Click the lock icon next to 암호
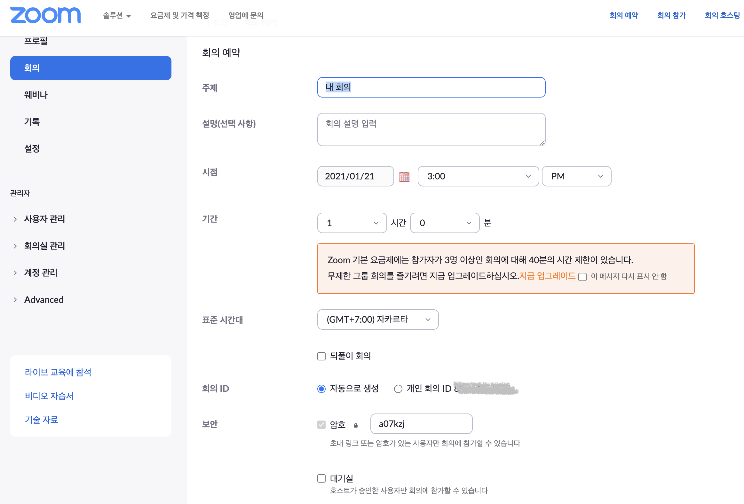This screenshot has width=744, height=504. click(355, 425)
